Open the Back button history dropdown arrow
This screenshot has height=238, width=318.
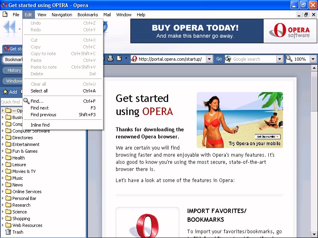click(x=19, y=29)
